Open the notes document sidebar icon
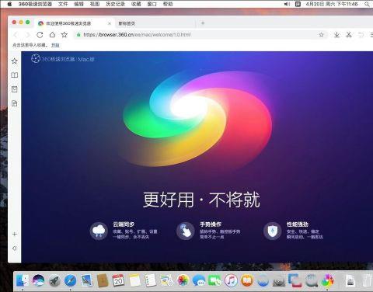 (15, 103)
